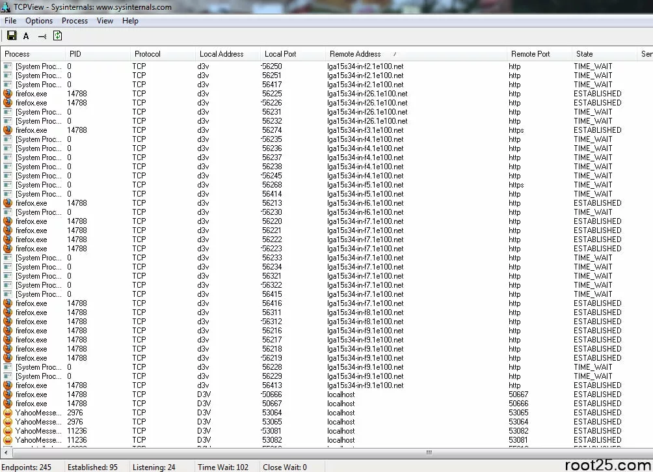The image size is (653, 472).
Task: Click 'Listening: 24' status bar entry
Action: 153,467
